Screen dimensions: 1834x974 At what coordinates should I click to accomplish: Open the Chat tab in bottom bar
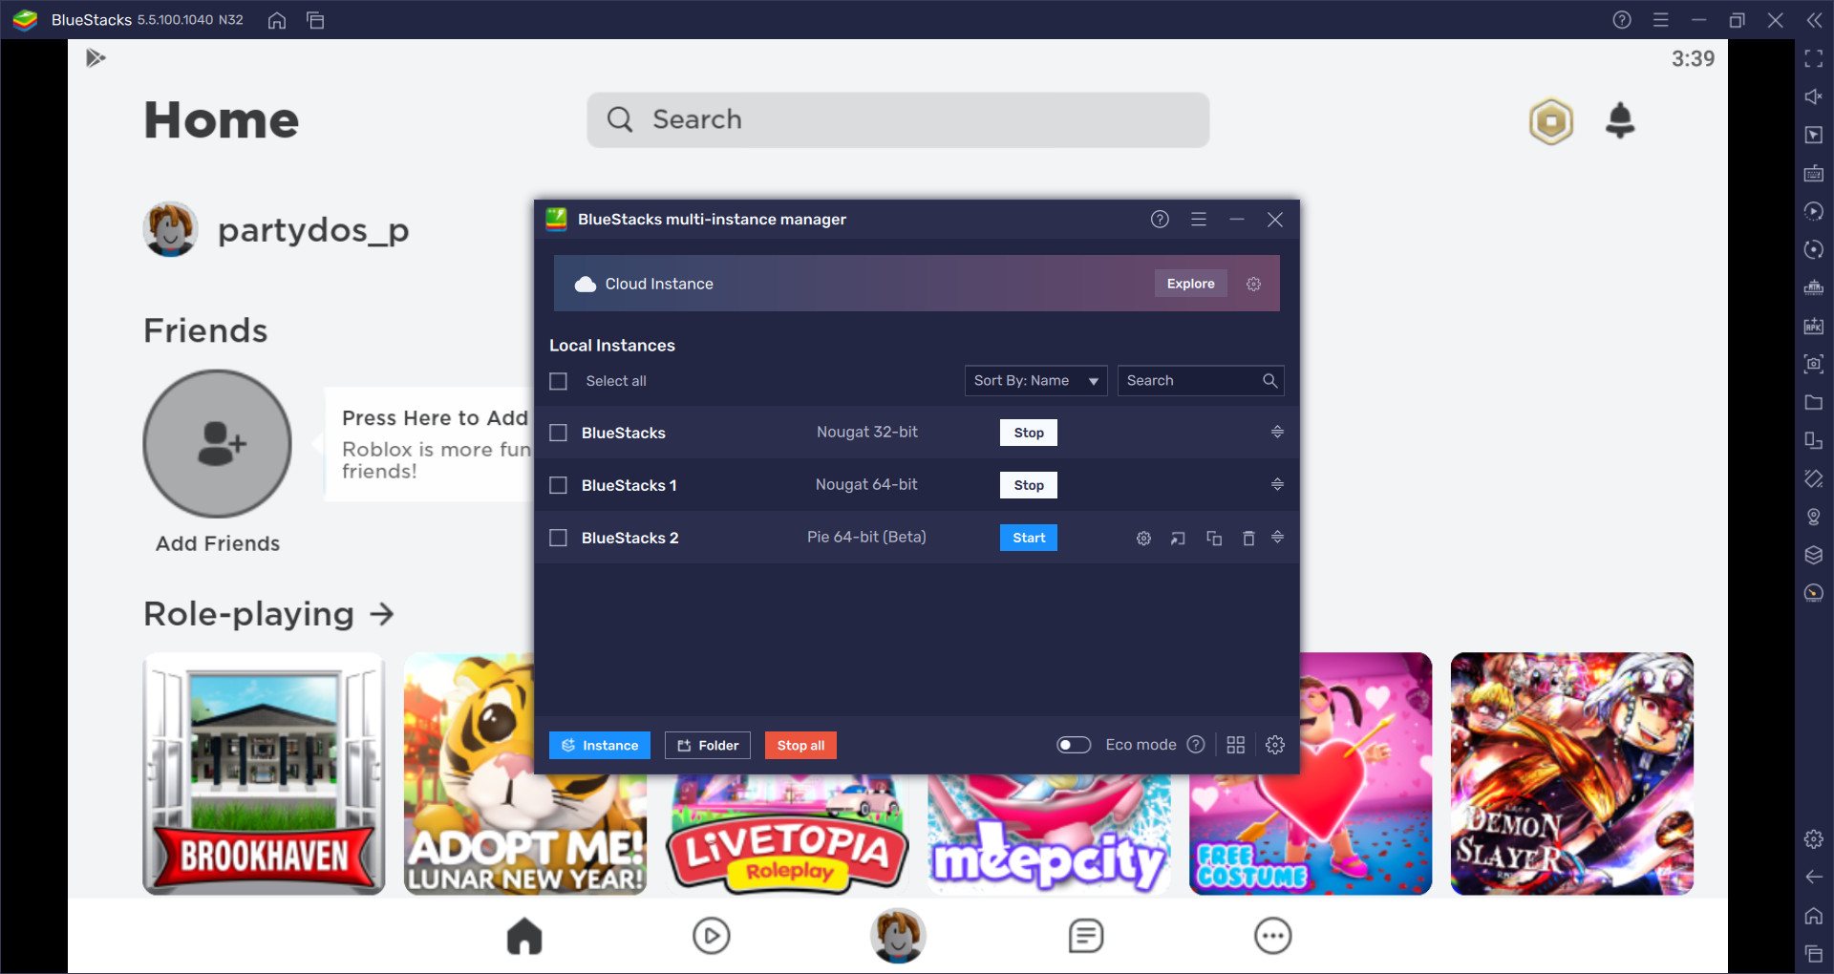pos(1086,936)
